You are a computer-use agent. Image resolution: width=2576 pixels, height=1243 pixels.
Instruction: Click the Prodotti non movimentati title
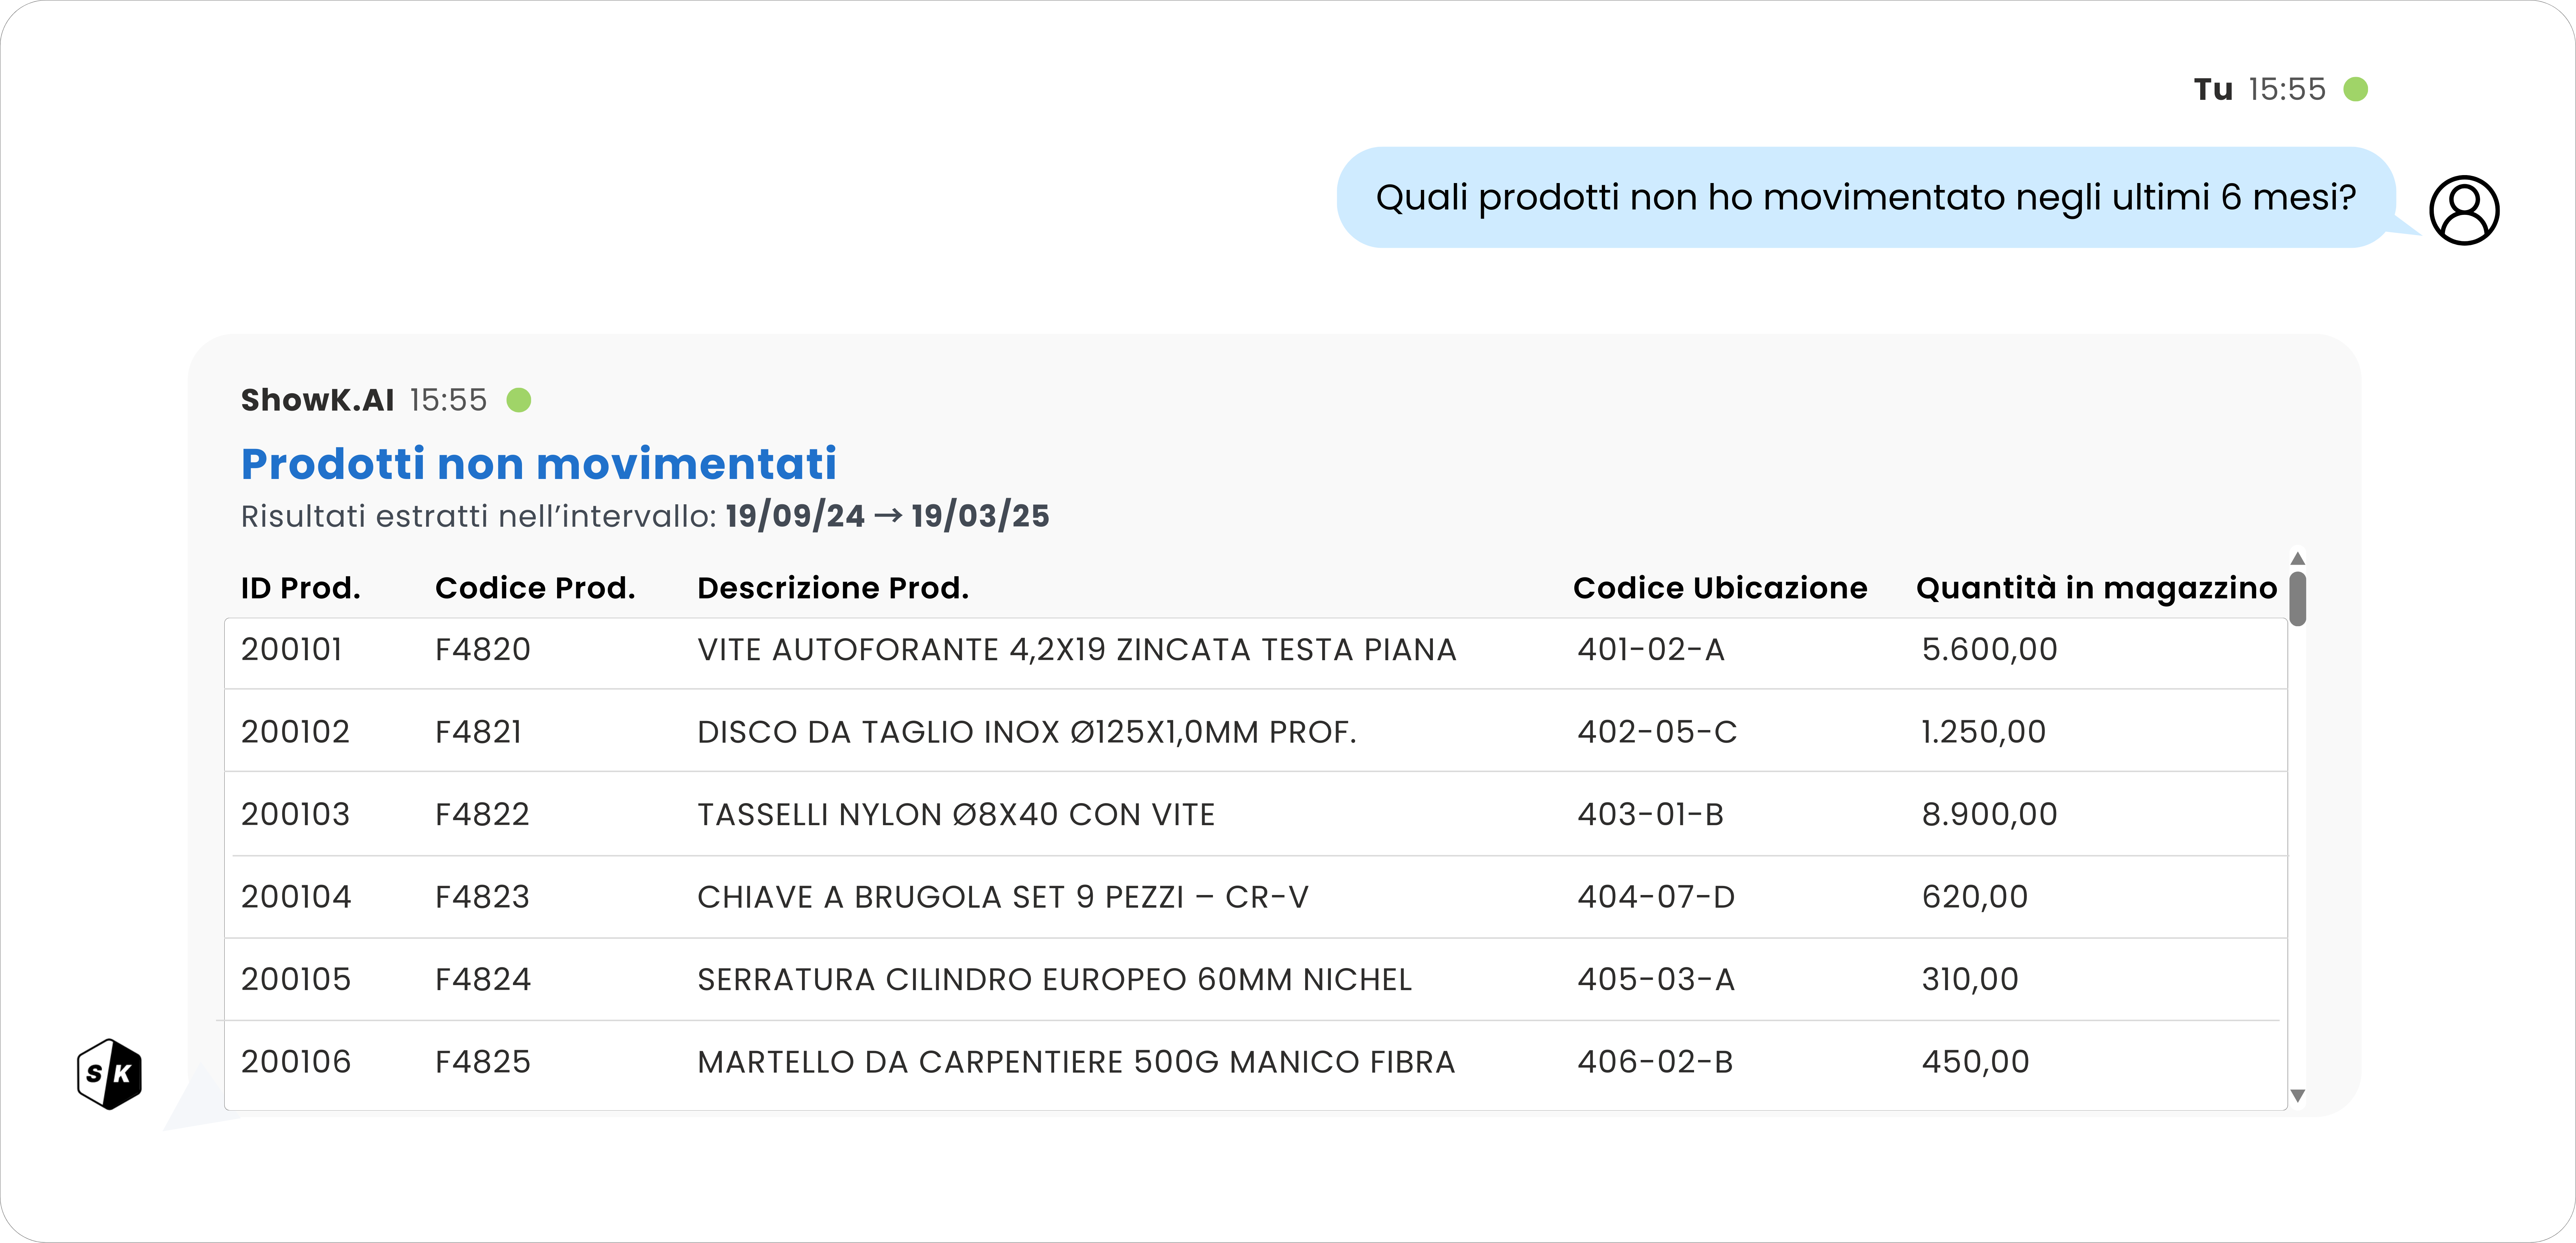(x=538, y=464)
